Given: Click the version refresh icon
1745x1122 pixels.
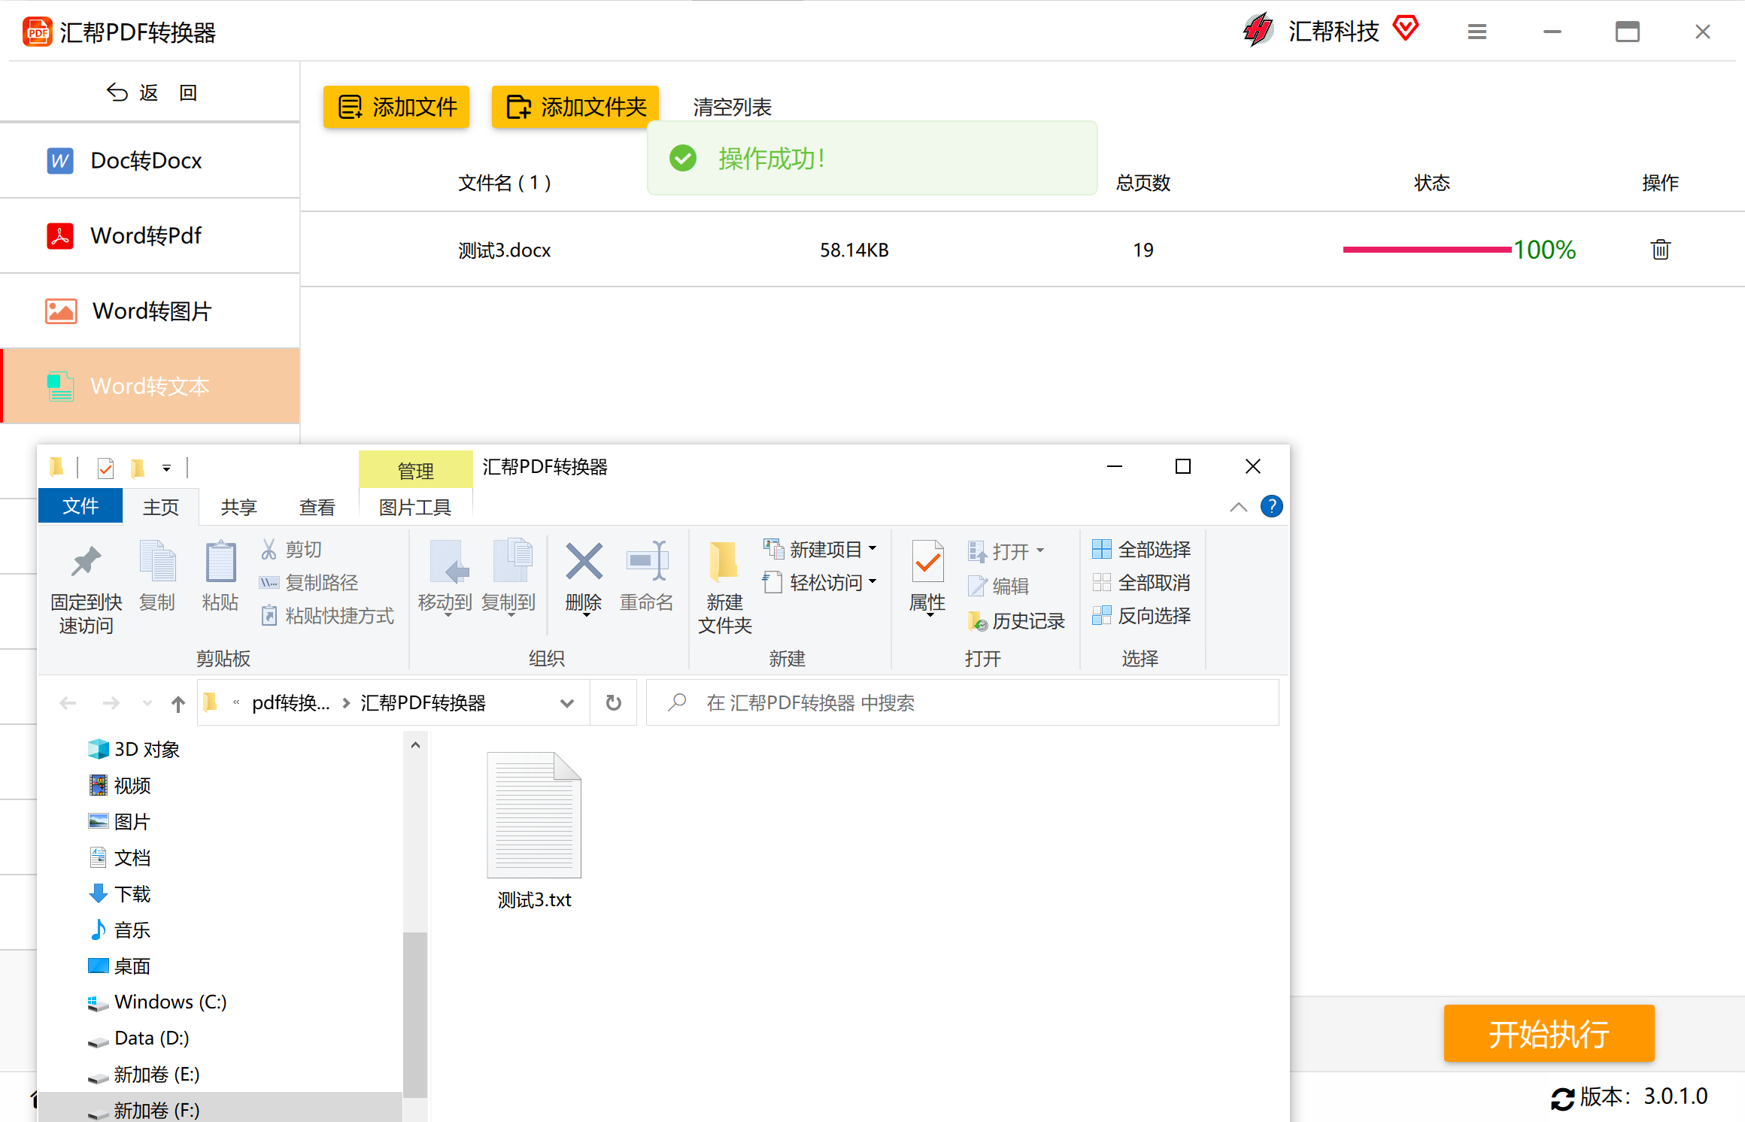Looking at the screenshot, I should tap(1562, 1098).
